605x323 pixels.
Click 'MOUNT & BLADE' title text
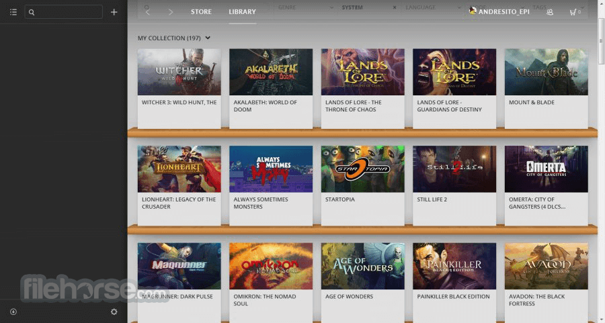(531, 103)
